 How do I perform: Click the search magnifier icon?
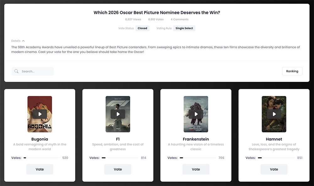tap(17, 72)
